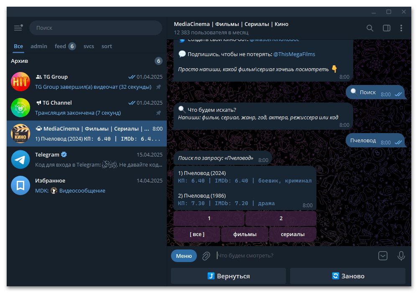This screenshot has width=418, height=293.
Task: Click the Пчеловод (1986) result line
Action: point(202,196)
